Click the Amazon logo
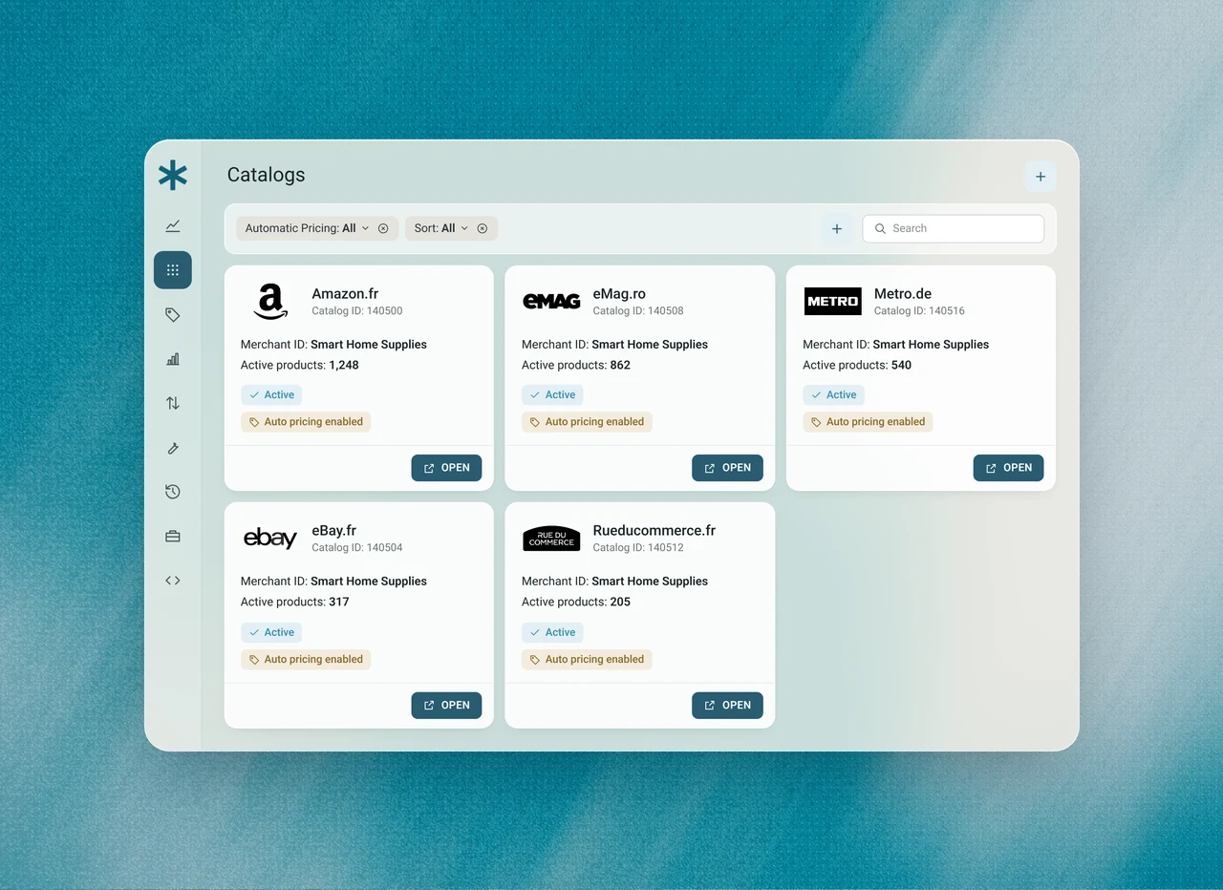This screenshot has width=1223, height=890. coord(270,302)
